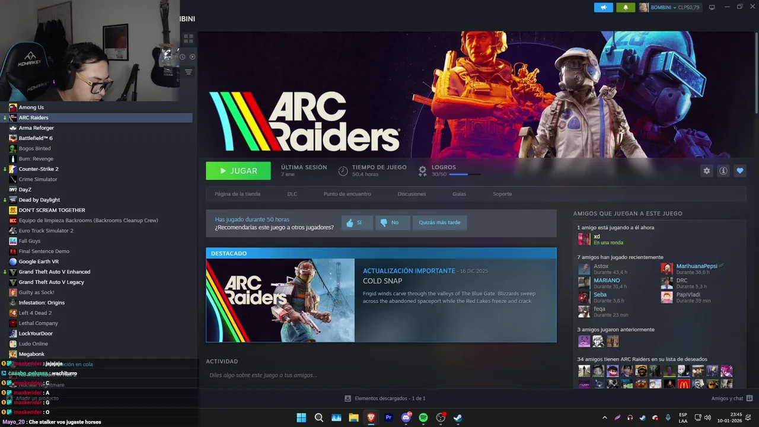Open the Soporte tab
Image resolution: width=759 pixels, height=427 pixels.
click(502, 194)
